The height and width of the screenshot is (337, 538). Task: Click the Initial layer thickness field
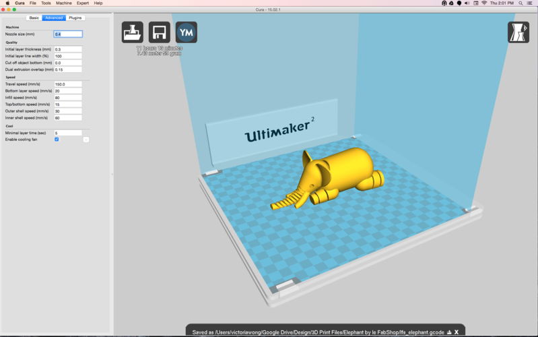pos(68,49)
